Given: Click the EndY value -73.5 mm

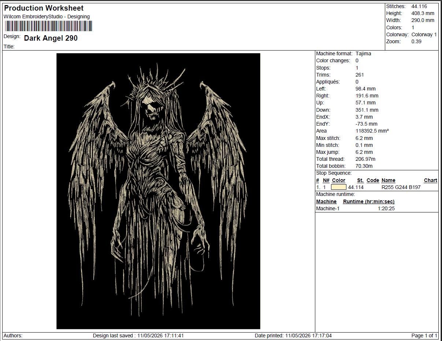Looking at the screenshot, I should tap(366, 124).
